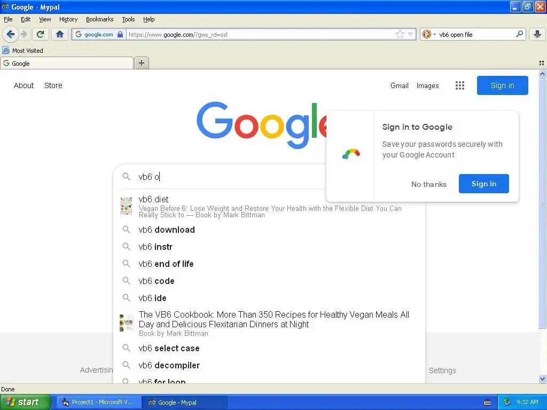The image size is (547, 410).
Task: Open the Edit menu
Action: [26, 19]
